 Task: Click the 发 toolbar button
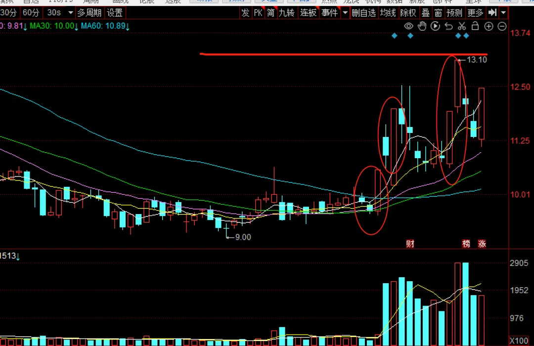(245, 13)
